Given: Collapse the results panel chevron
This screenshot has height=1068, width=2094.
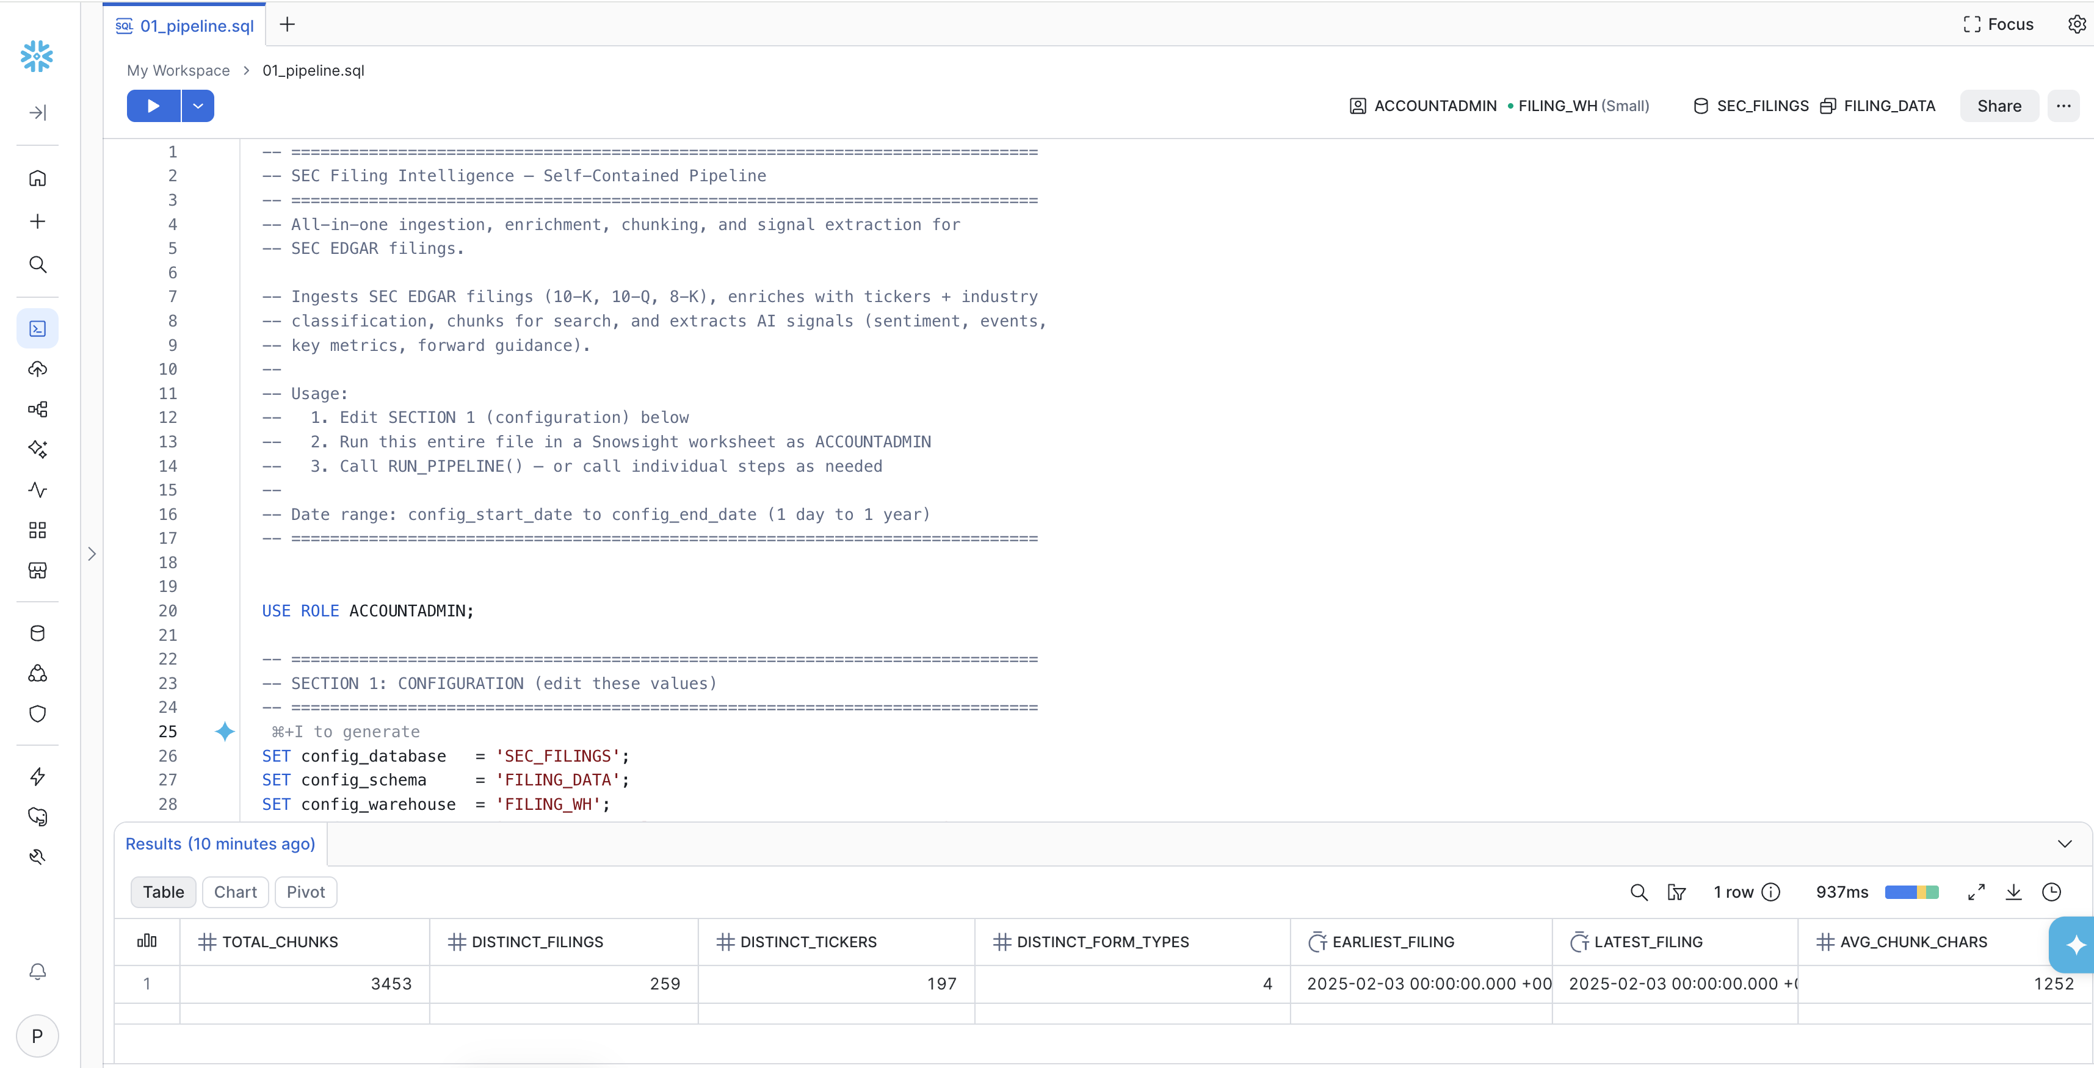Looking at the screenshot, I should pos(2065,843).
